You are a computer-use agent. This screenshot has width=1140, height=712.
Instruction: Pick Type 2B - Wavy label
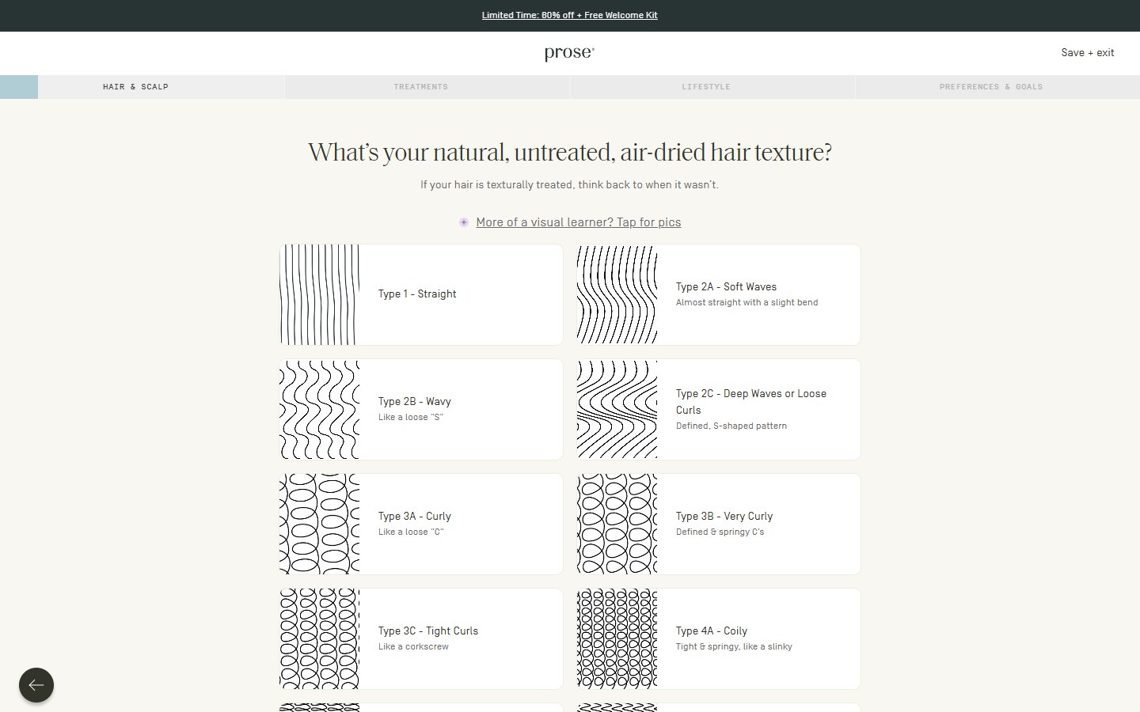click(x=415, y=401)
